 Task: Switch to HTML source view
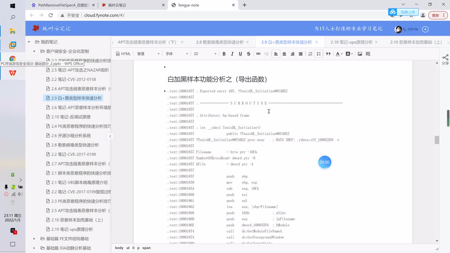[x=123, y=54]
